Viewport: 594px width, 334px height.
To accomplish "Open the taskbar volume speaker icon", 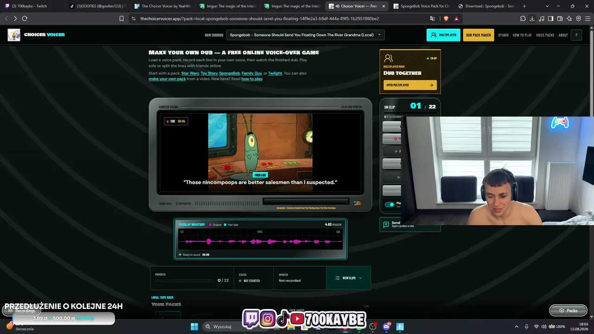I will (x=544, y=327).
